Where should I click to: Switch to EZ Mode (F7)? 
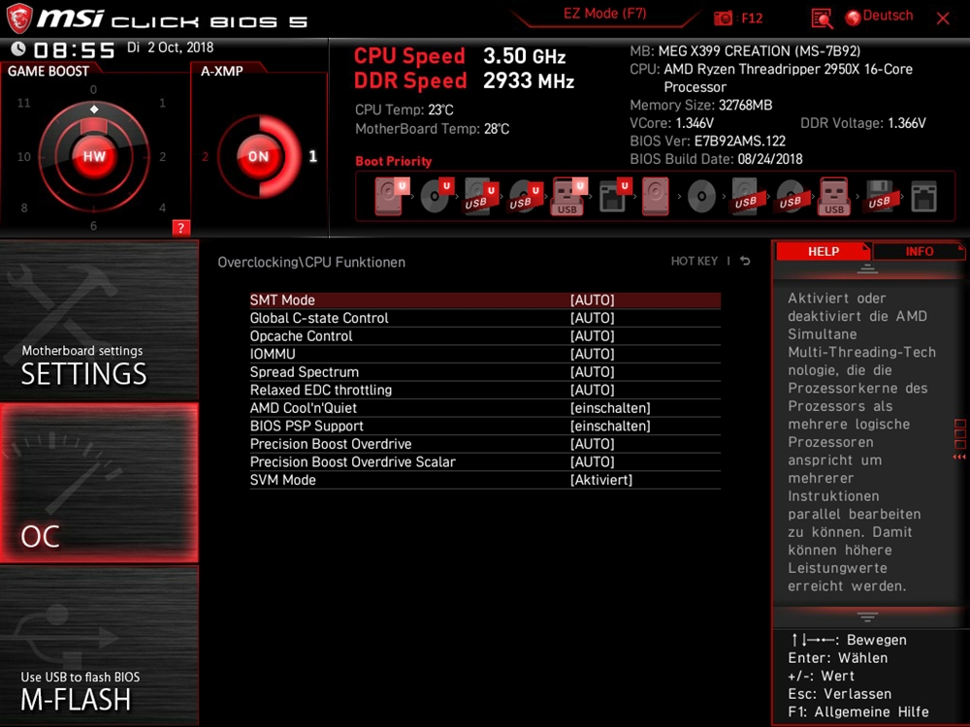coord(604,14)
